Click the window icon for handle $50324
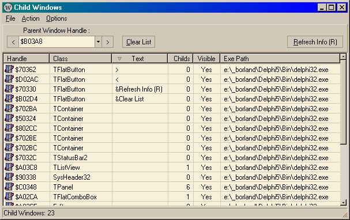The image size is (350, 220). [9, 119]
